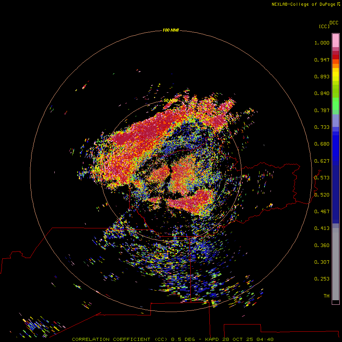This screenshot has height=342, width=342.
Task: Click the [CC] units label
Action: [324, 26]
